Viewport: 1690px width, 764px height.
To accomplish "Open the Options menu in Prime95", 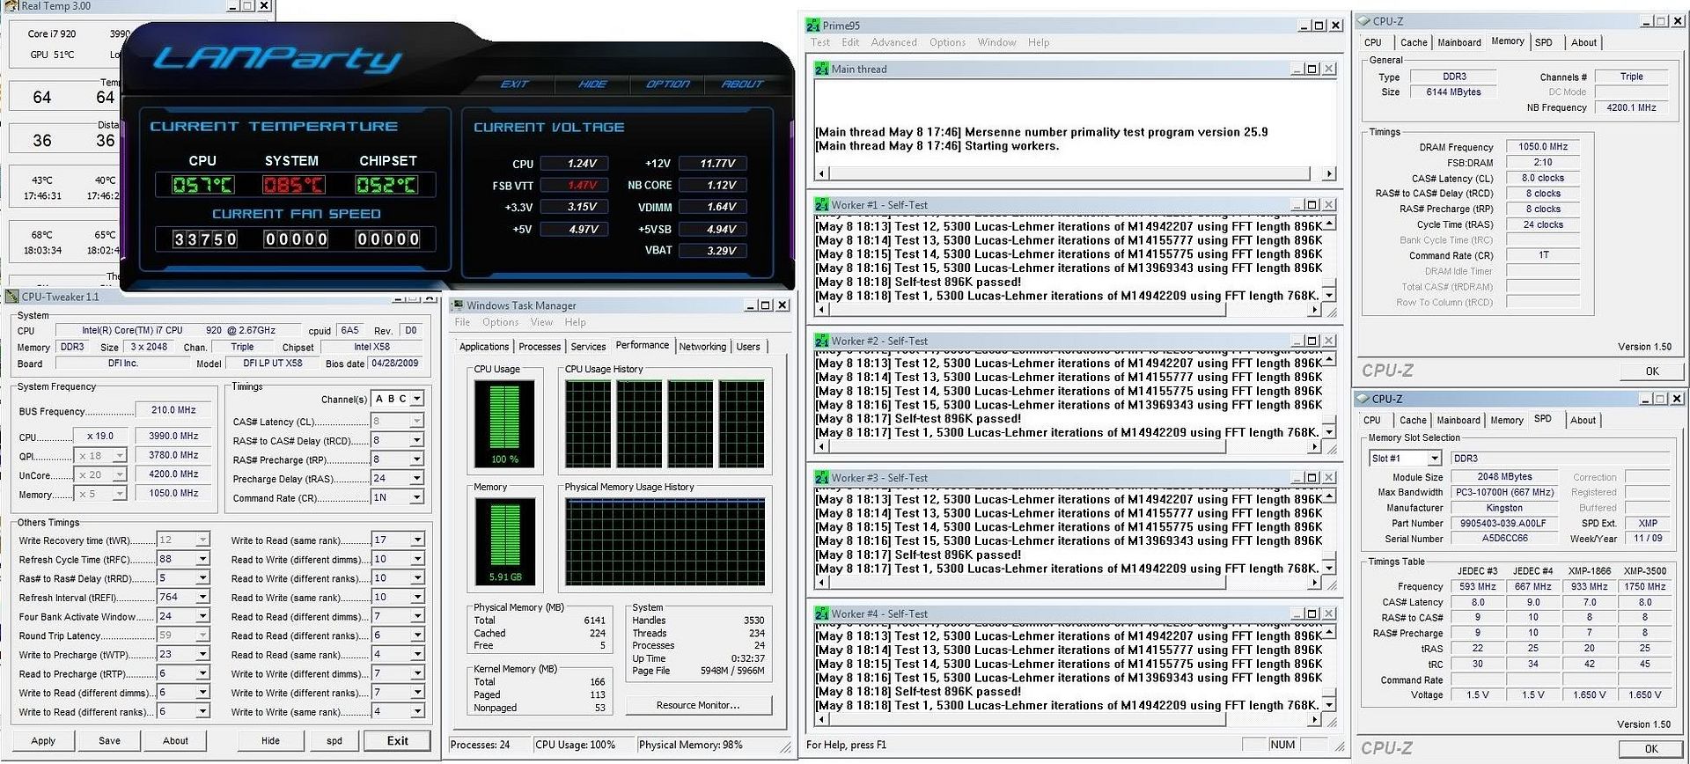I will 947,42.
